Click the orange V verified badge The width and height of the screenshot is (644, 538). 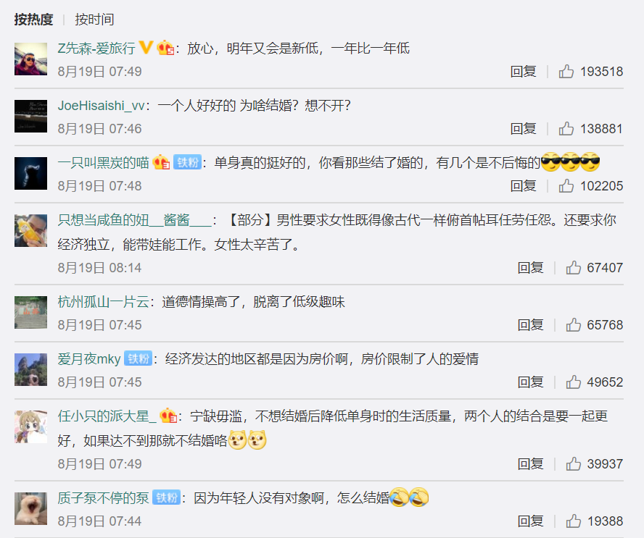pyautogui.click(x=146, y=47)
